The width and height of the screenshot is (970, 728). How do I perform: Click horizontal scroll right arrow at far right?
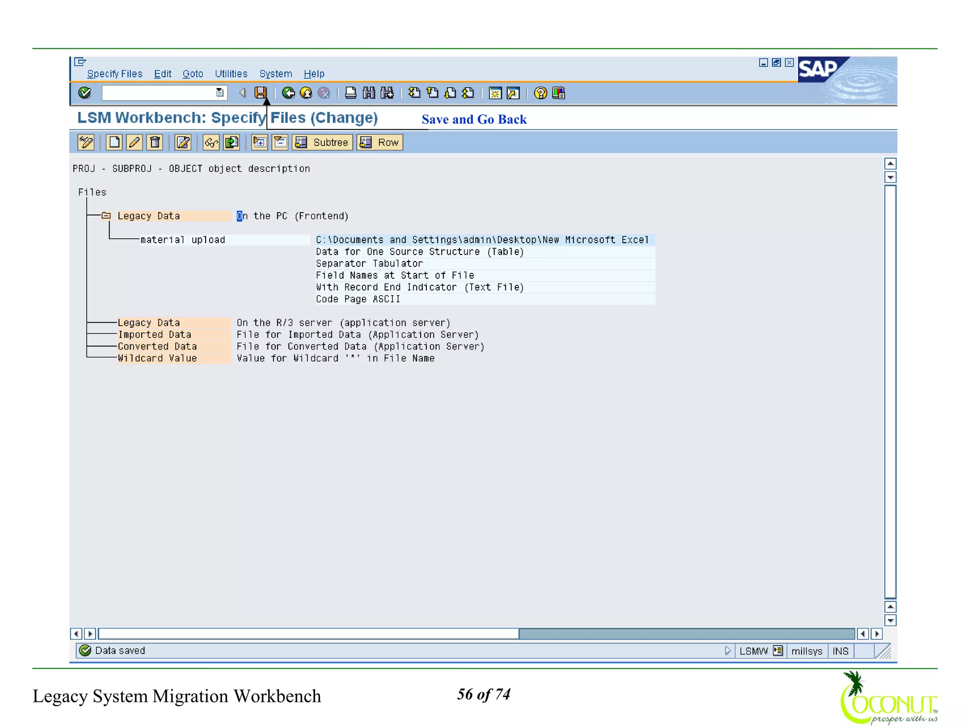click(877, 634)
